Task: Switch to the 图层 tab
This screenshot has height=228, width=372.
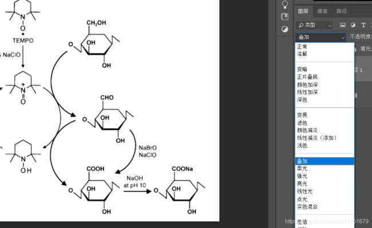Action: [303, 11]
